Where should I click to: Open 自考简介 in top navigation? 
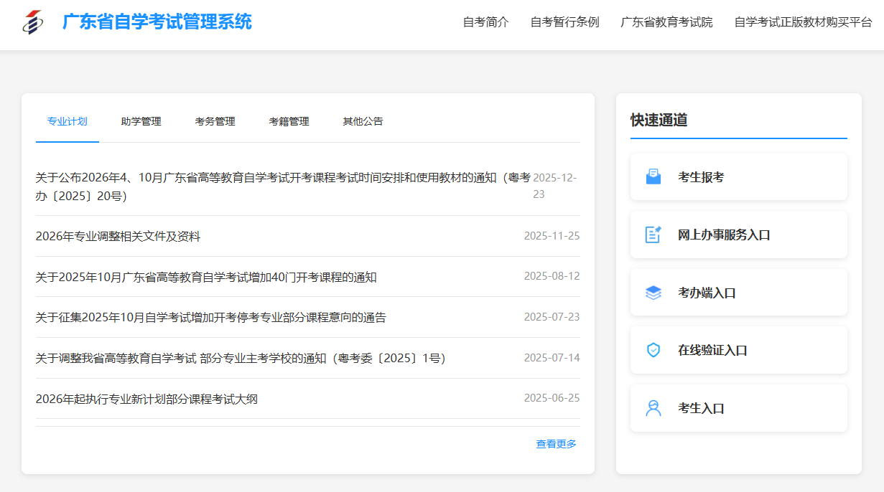point(485,22)
